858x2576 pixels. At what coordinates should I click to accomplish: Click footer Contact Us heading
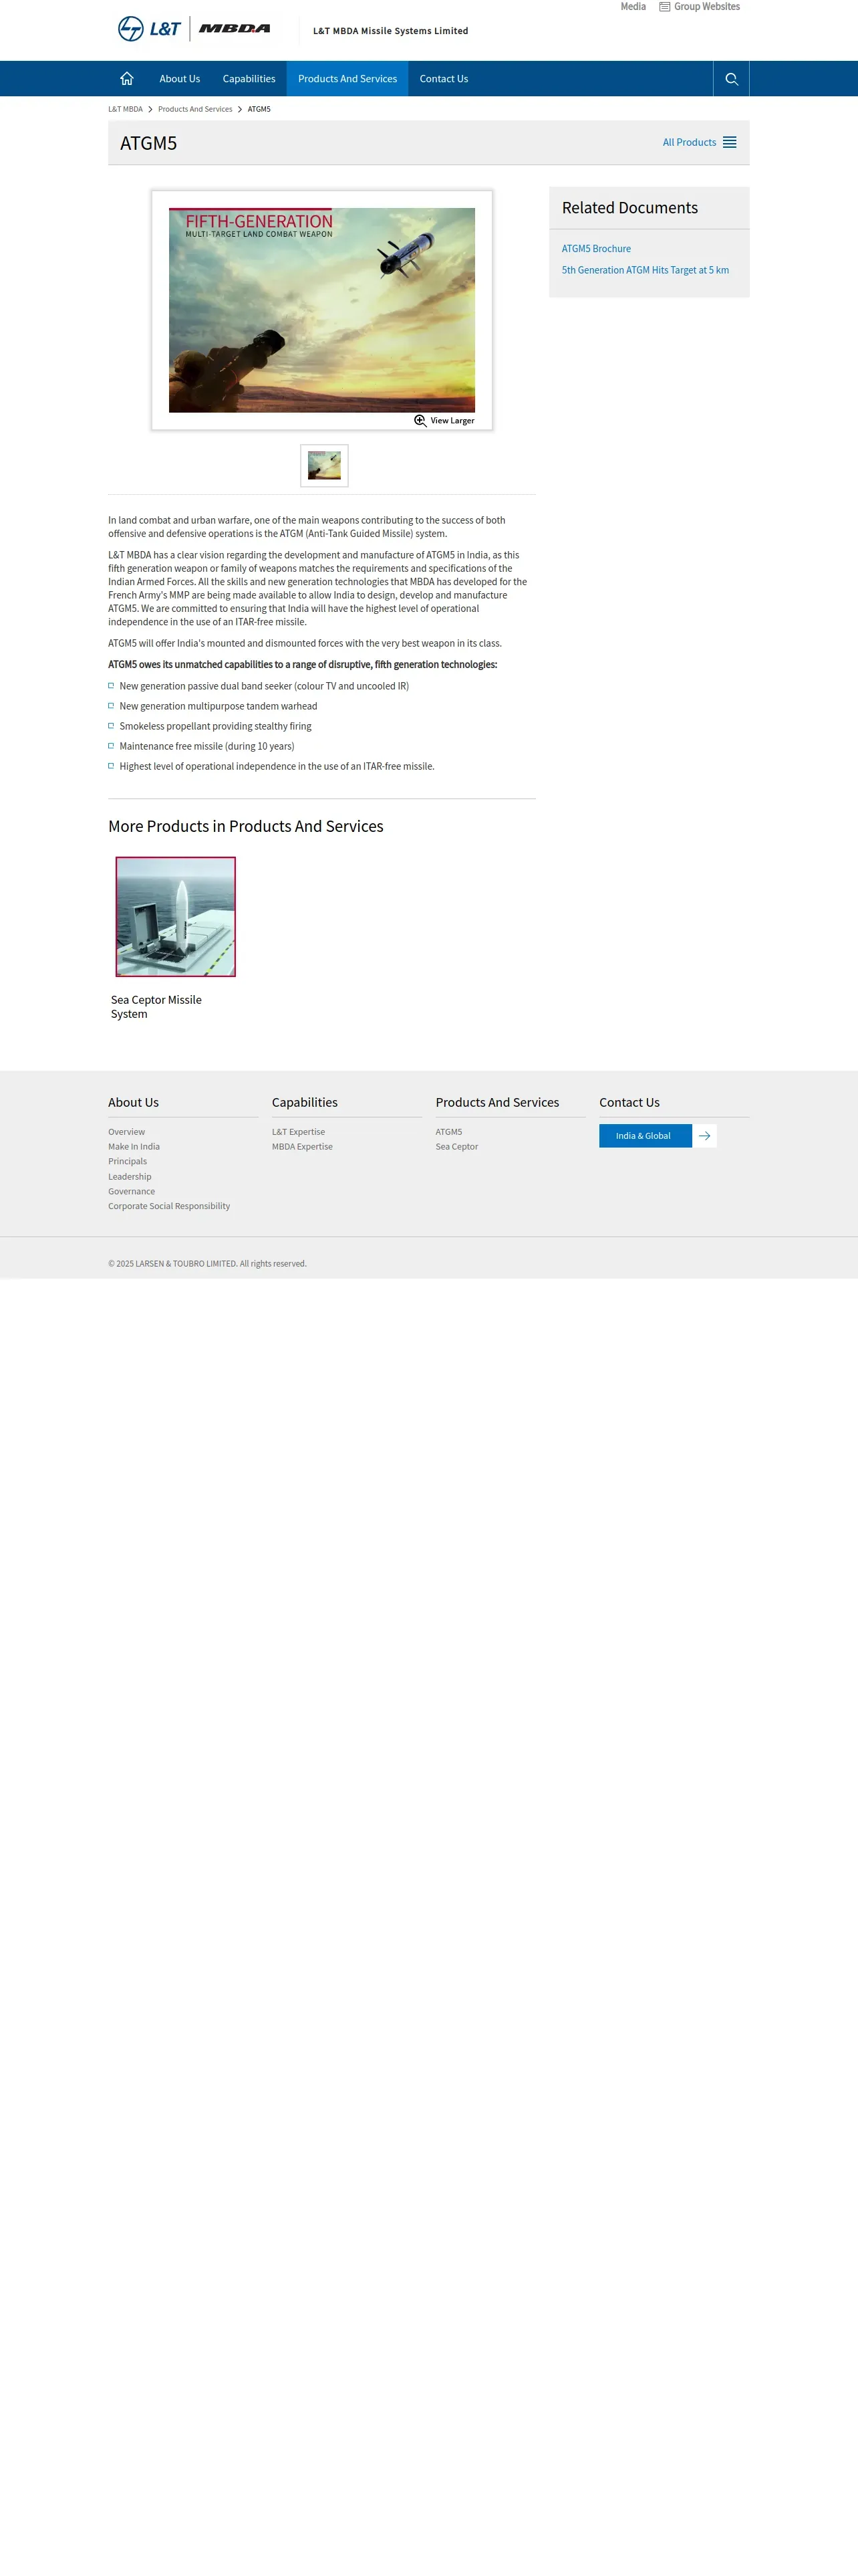click(x=629, y=1103)
